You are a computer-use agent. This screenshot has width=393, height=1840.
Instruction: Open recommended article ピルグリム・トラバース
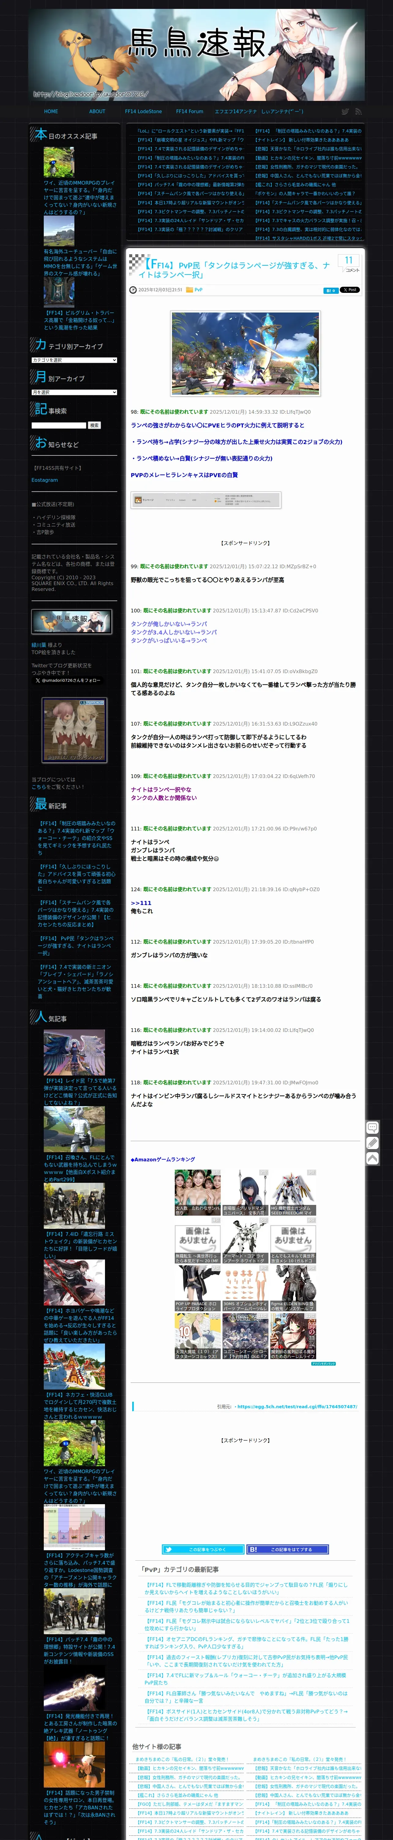pos(79,320)
